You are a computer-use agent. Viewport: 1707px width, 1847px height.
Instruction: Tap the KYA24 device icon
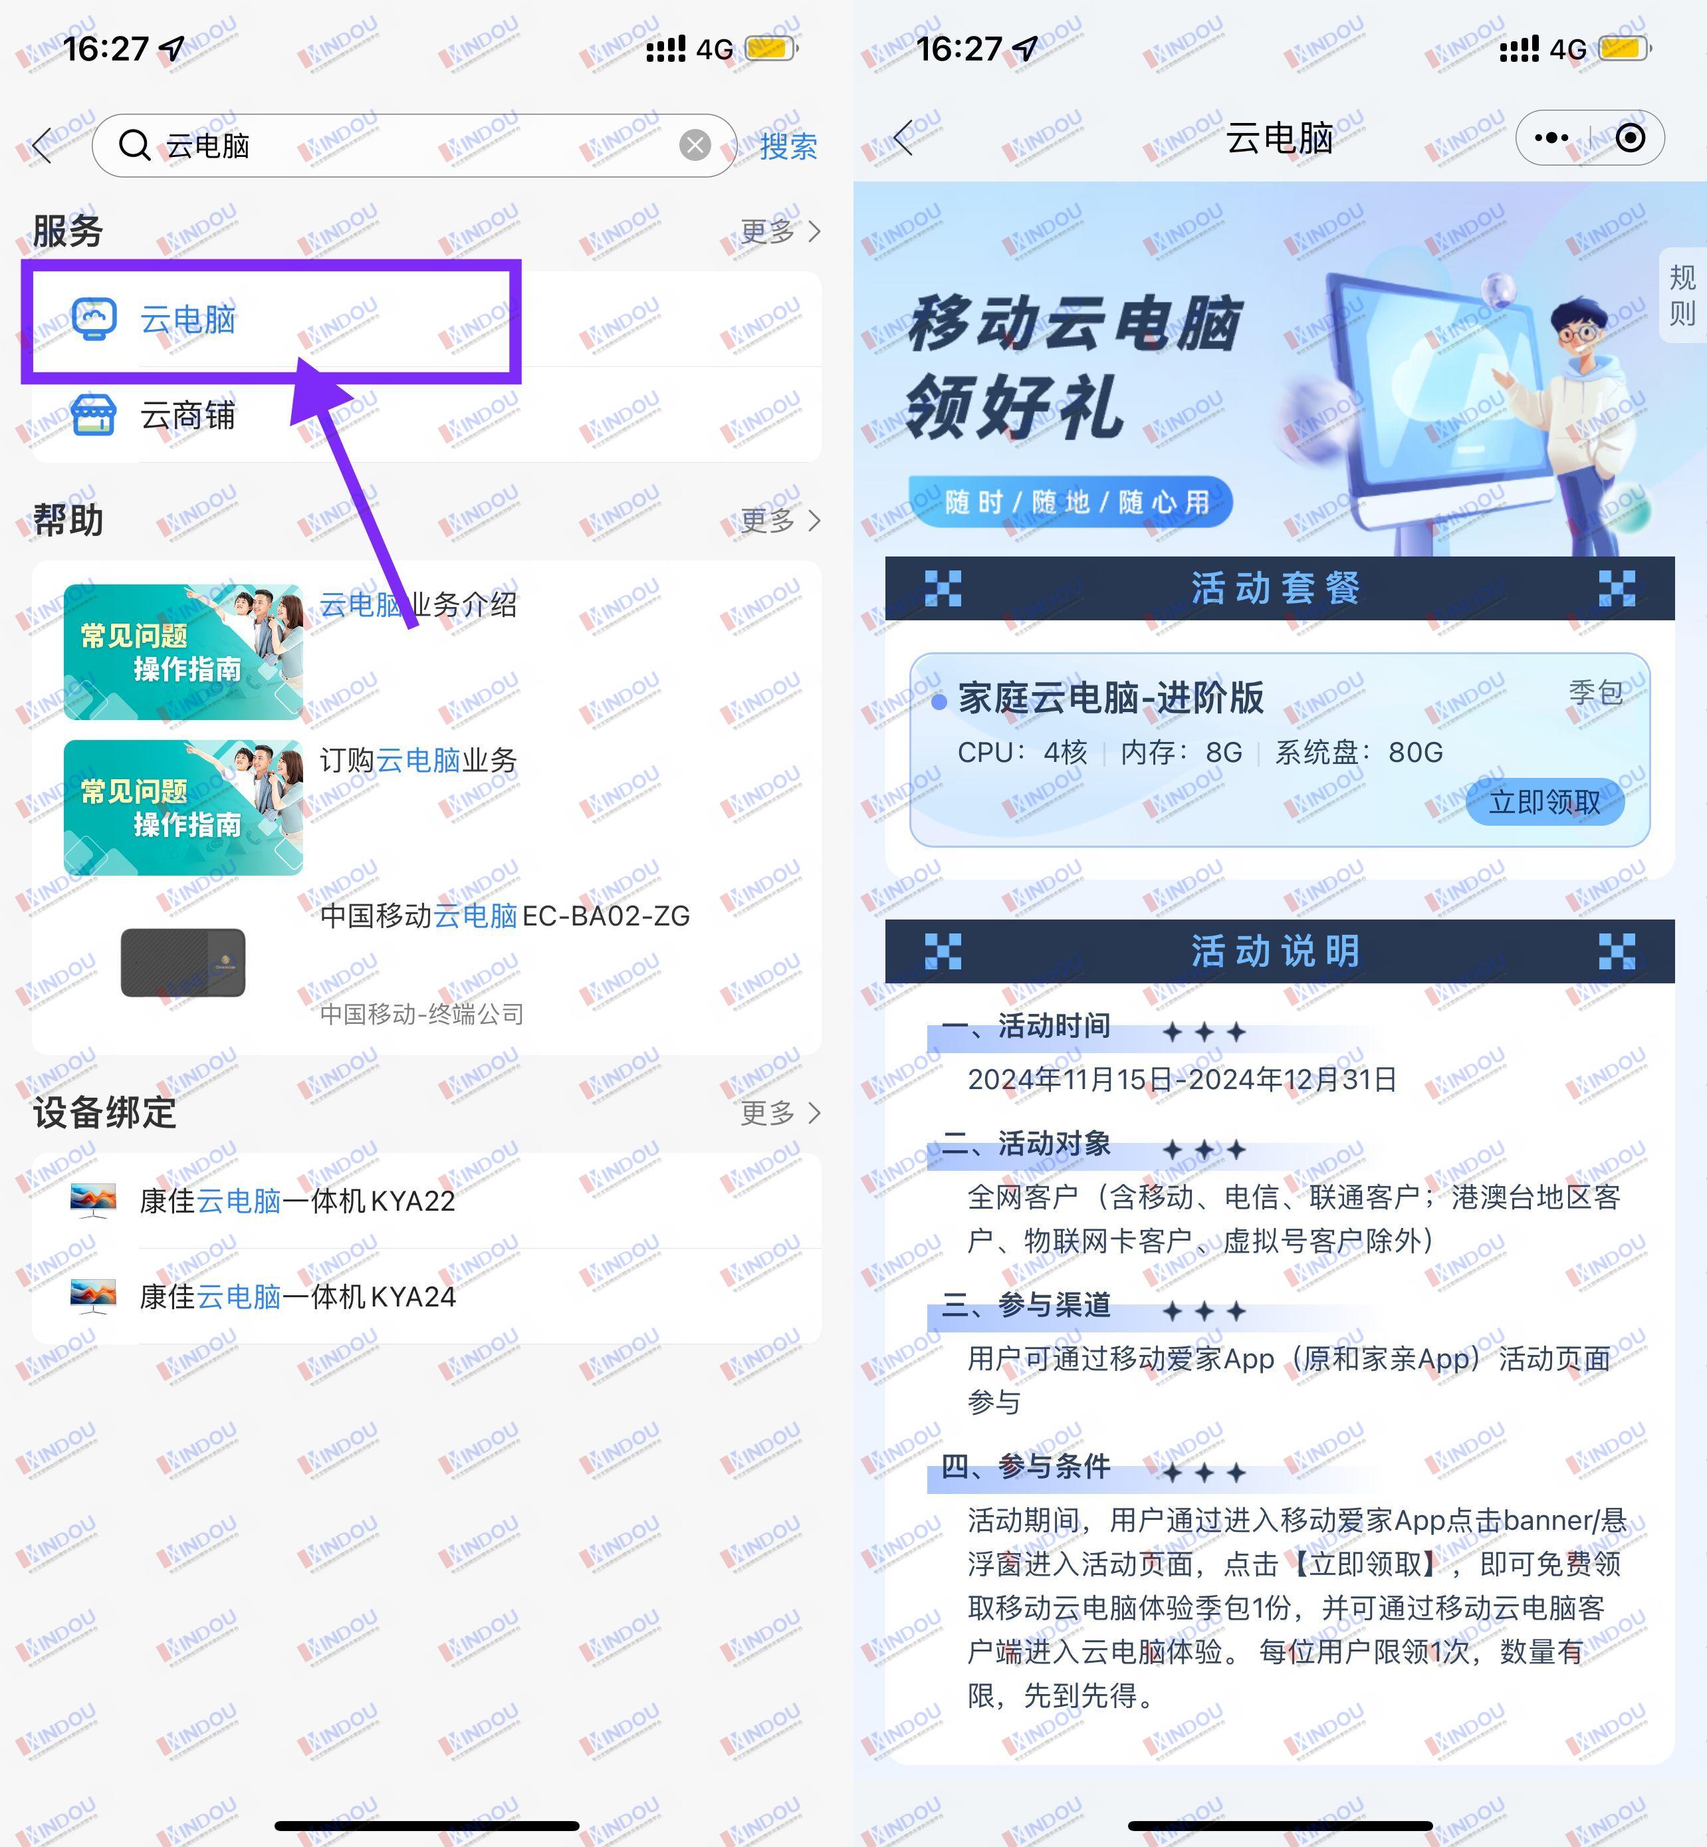(93, 1296)
